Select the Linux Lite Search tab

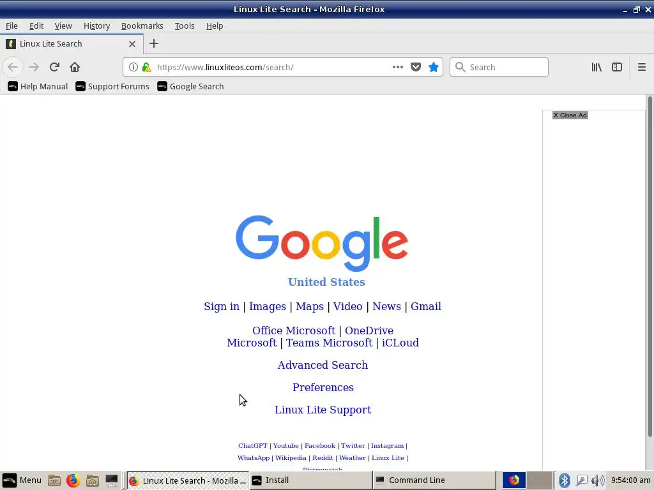click(72, 44)
